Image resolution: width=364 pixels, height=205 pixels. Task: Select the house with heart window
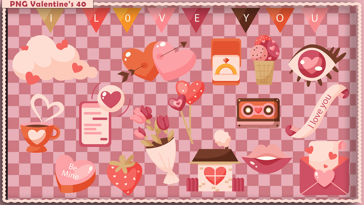pyautogui.click(x=215, y=161)
